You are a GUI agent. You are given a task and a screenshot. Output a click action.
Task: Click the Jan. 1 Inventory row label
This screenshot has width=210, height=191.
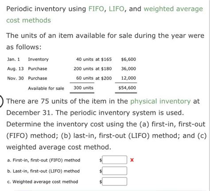pyautogui.click(x=28, y=59)
